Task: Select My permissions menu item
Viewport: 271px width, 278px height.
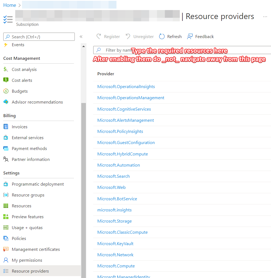Action: point(27,260)
